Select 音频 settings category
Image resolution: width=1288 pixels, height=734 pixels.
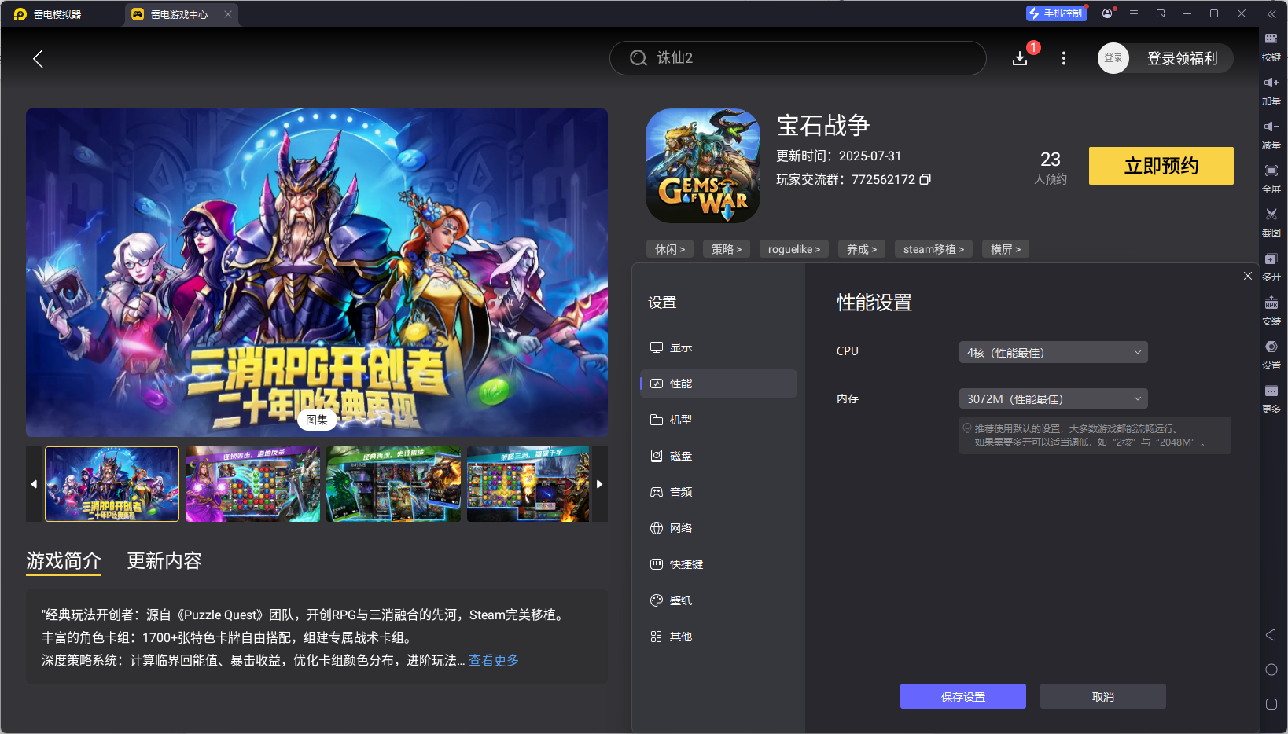click(x=719, y=492)
